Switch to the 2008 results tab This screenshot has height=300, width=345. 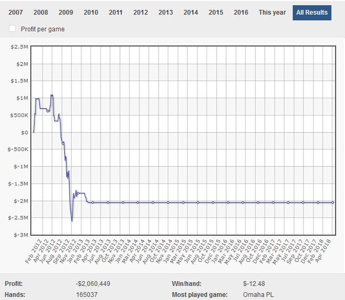[41, 12]
